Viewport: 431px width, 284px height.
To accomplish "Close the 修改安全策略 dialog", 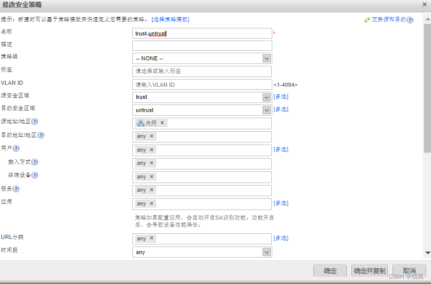I will 424,5.
